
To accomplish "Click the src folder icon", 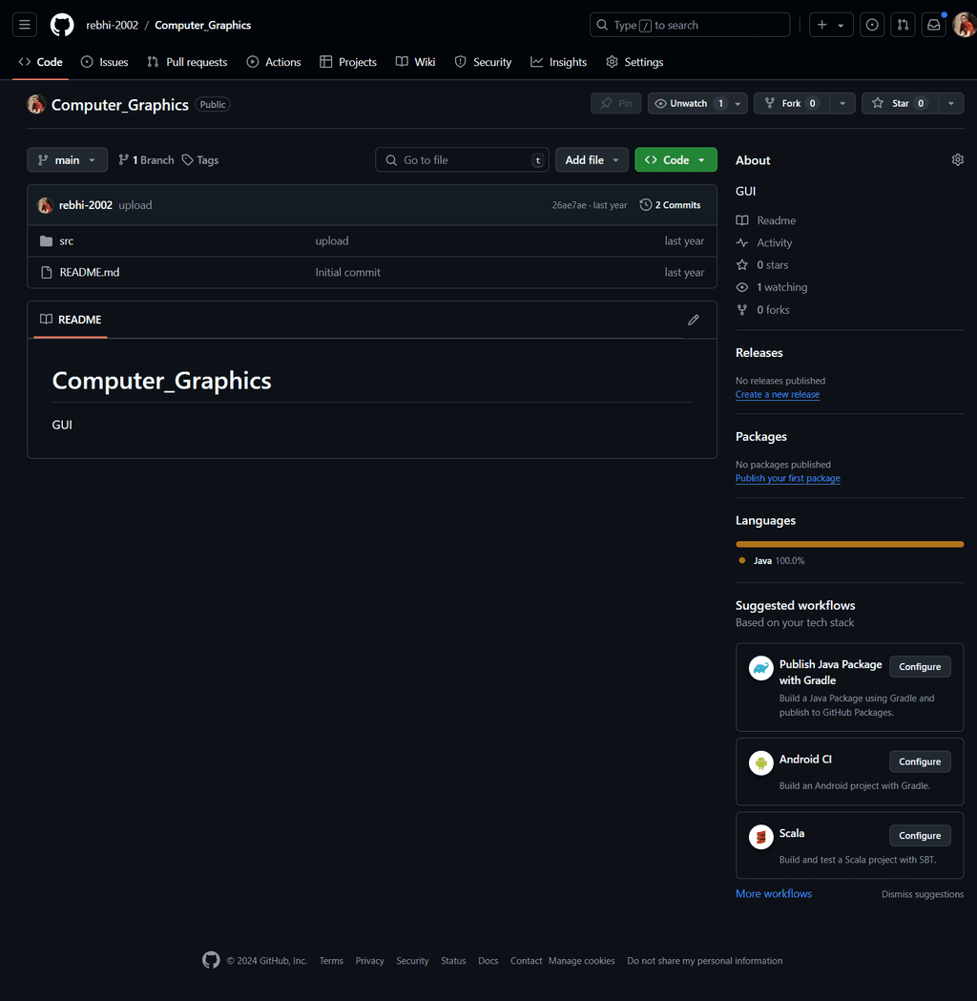I will (x=46, y=240).
